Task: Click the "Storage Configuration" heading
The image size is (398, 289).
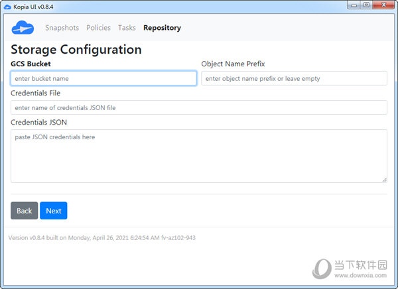Action: (x=76, y=50)
